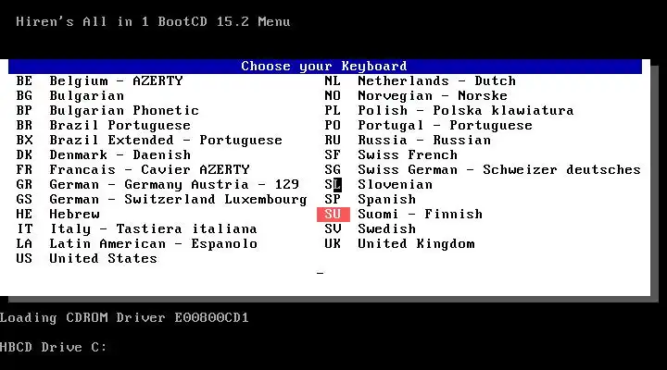Select IT Italy - Tastiera italiana
This screenshot has width=667, height=370.
coord(137,229)
